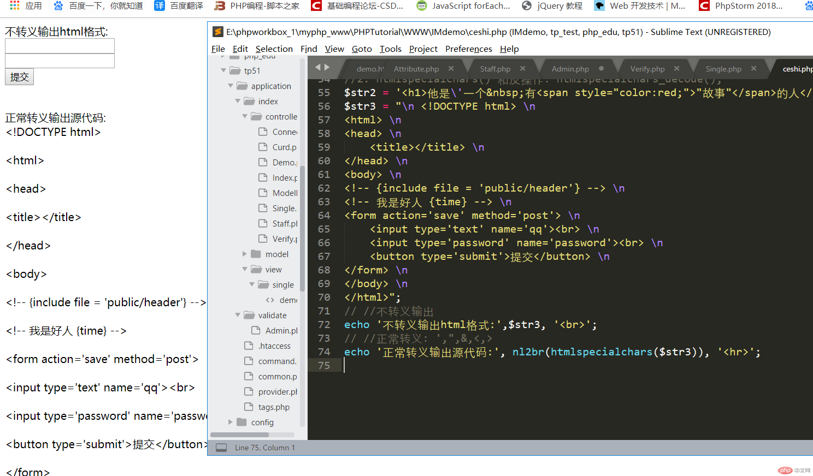
Task: Collapse the view folder arrow
Action: click(x=245, y=269)
